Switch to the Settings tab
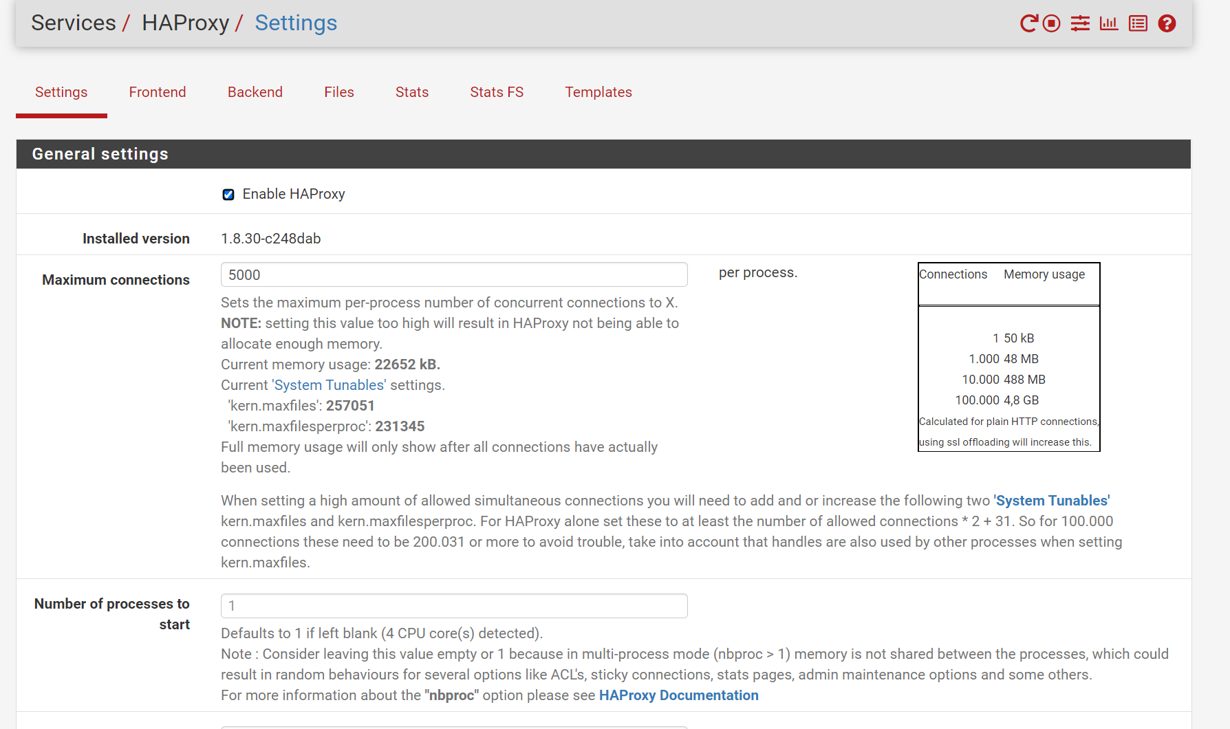The height and width of the screenshot is (729, 1230). pos(61,92)
